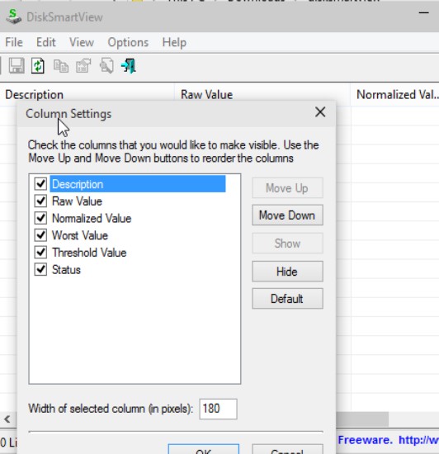439x454 pixels.
Task: Click the column width input field
Action: tap(218, 409)
